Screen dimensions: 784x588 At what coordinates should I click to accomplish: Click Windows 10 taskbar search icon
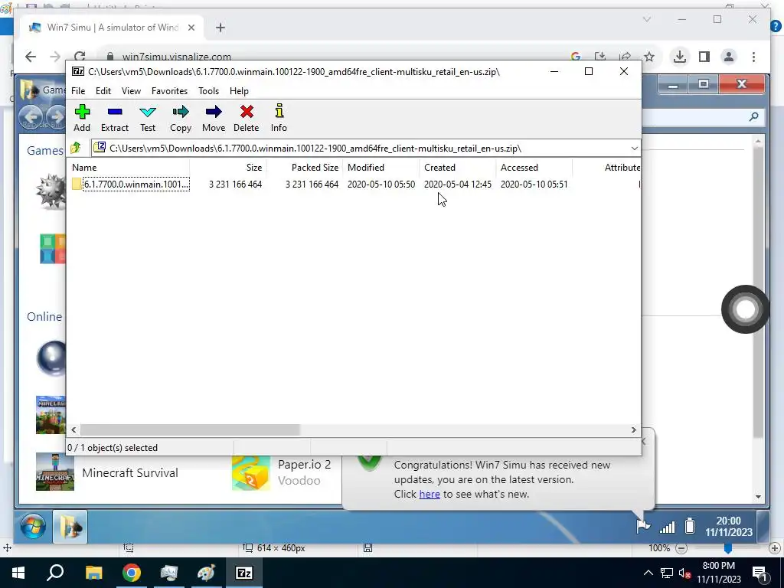point(55,573)
